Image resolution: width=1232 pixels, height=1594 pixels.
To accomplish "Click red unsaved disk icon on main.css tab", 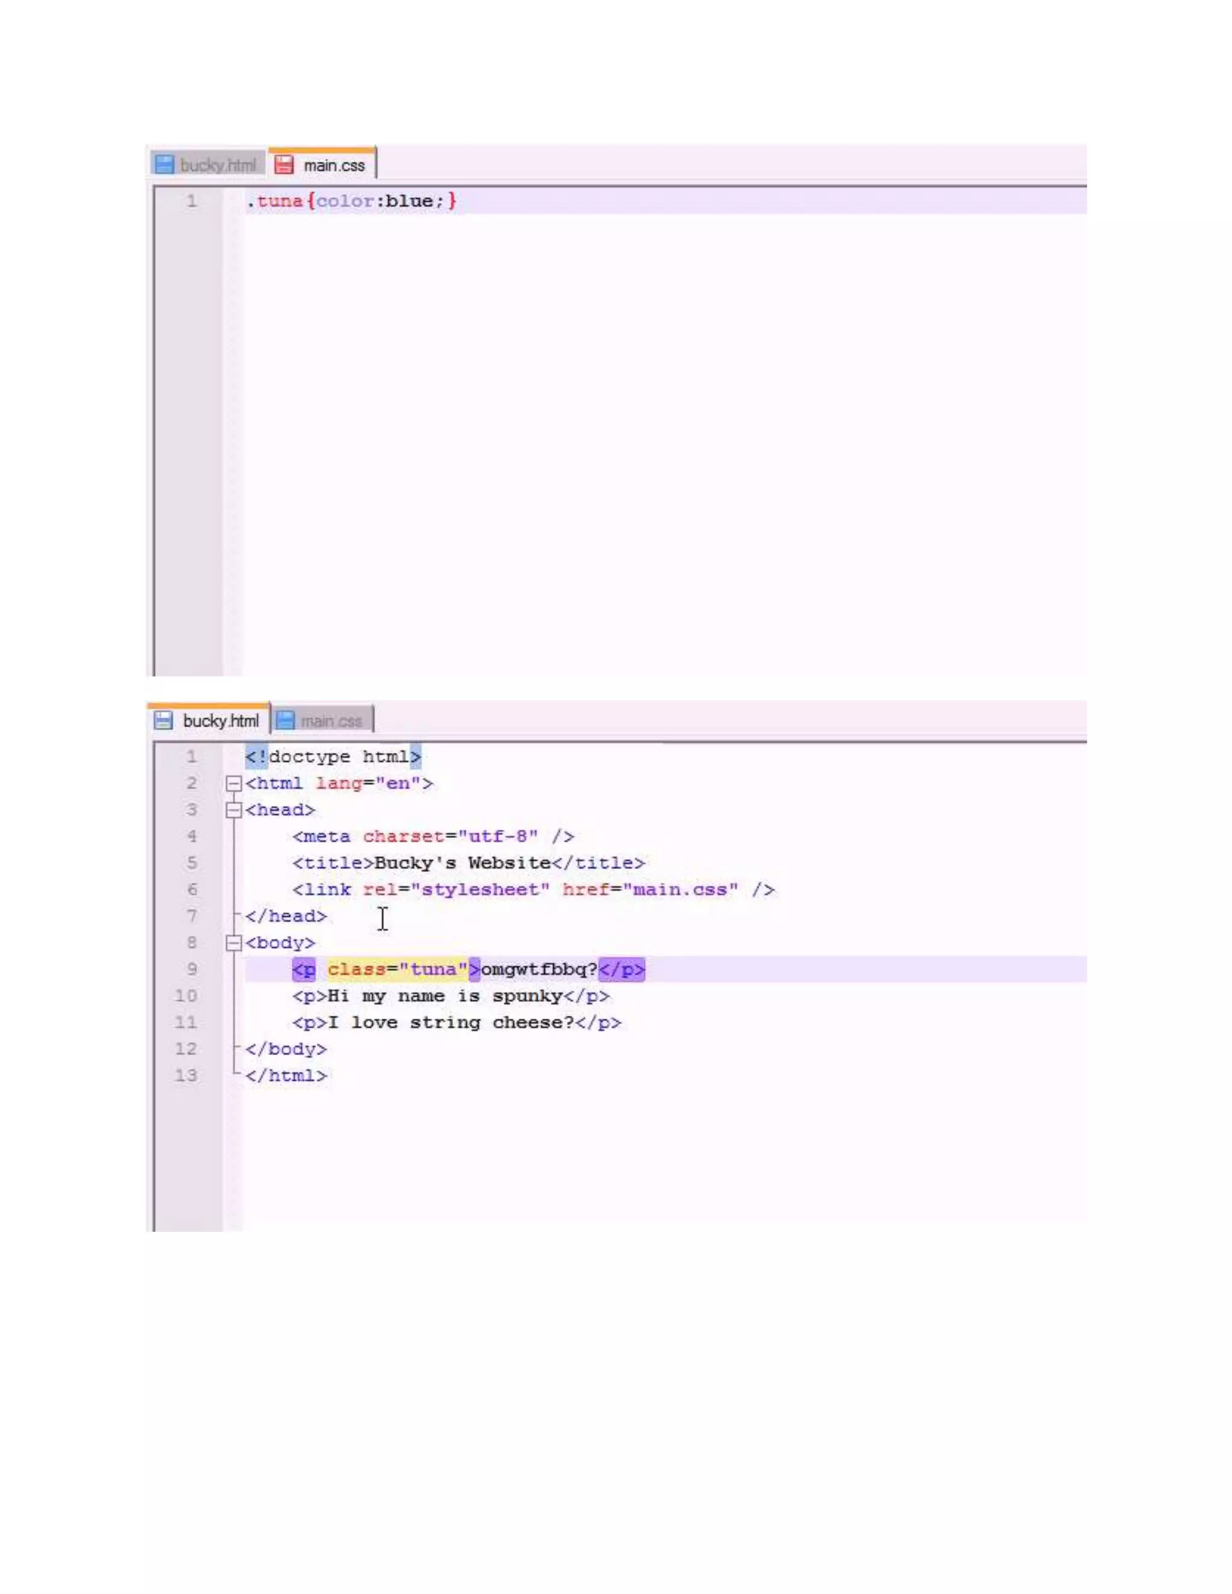I will [x=283, y=165].
